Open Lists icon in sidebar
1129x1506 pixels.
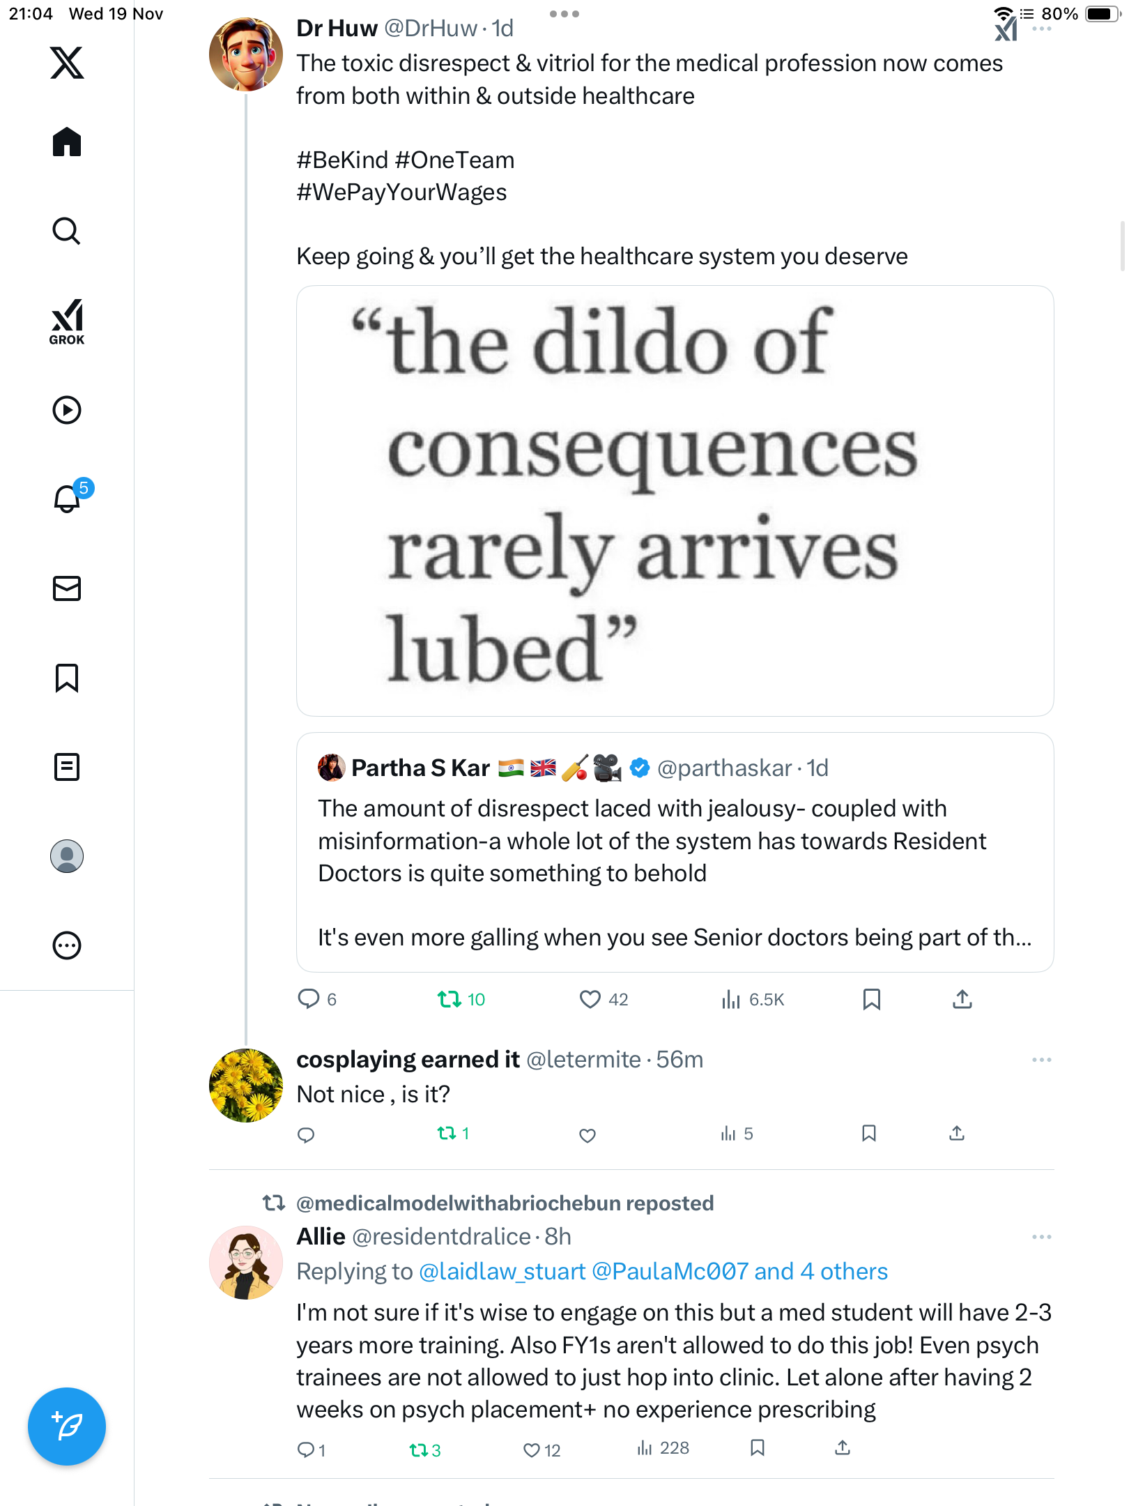pos(67,767)
